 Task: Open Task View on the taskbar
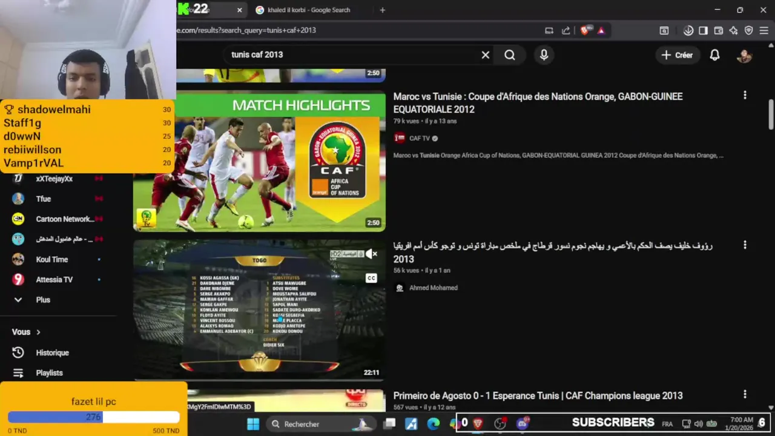[x=390, y=424]
